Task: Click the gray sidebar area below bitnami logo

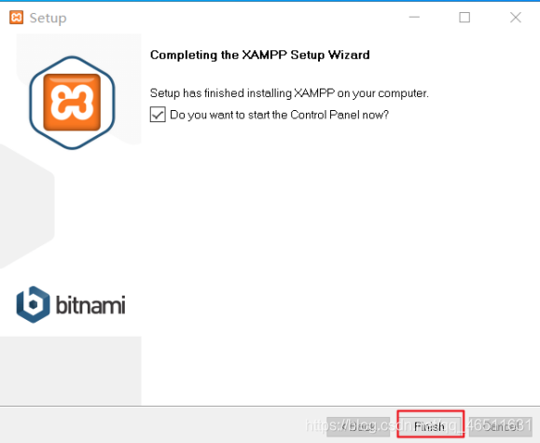Action: 71,370
